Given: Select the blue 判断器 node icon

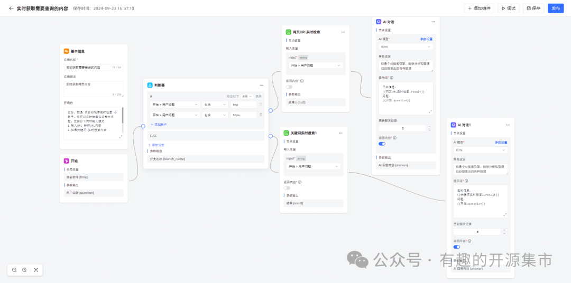Looking at the screenshot, I should (x=150, y=85).
